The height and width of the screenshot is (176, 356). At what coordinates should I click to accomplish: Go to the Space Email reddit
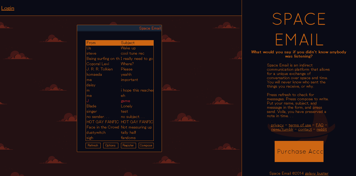pos(322,129)
